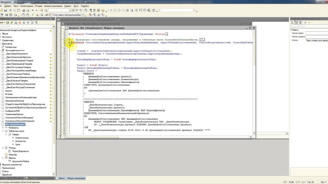328x184 pixels.
Task: Open the Правка menu
Action: tap(8, 6)
